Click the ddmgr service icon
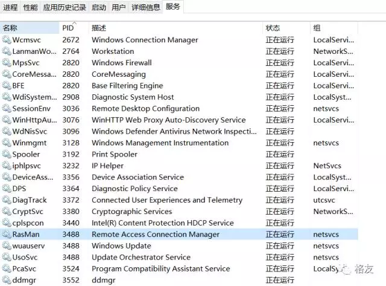The height and width of the screenshot is (286, 386). tap(7, 280)
